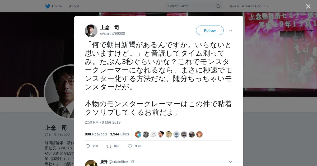This screenshot has height=166, width=317.
Task: Click the search magnifier icon
Action: (x=218, y=6)
